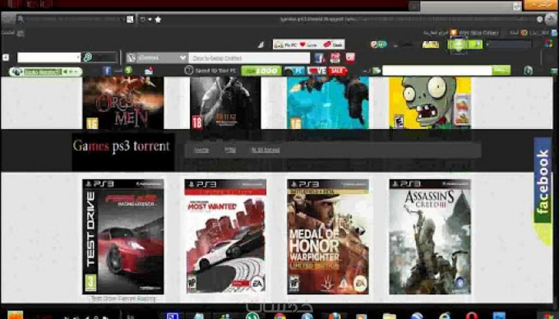Click the magnifier icon in the left search field

(20, 19)
